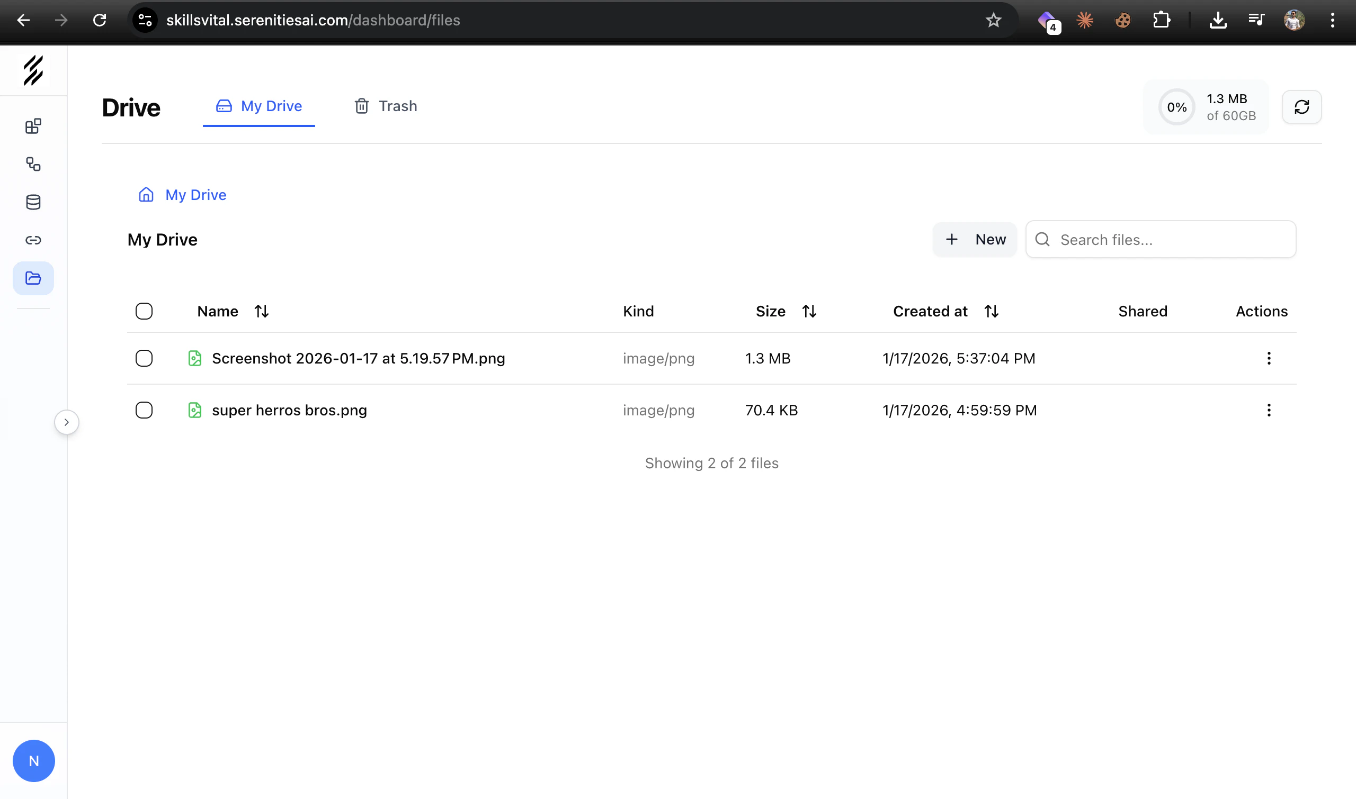Click the N user avatar
Viewport: 1356px width, 799px height.
click(33, 760)
